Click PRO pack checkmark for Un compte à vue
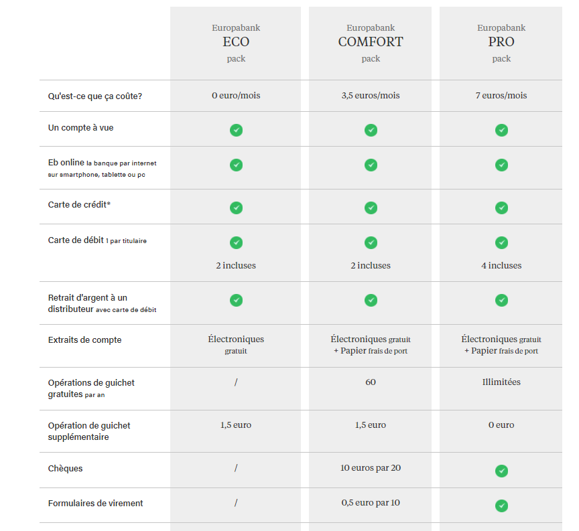 coord(501,130)
